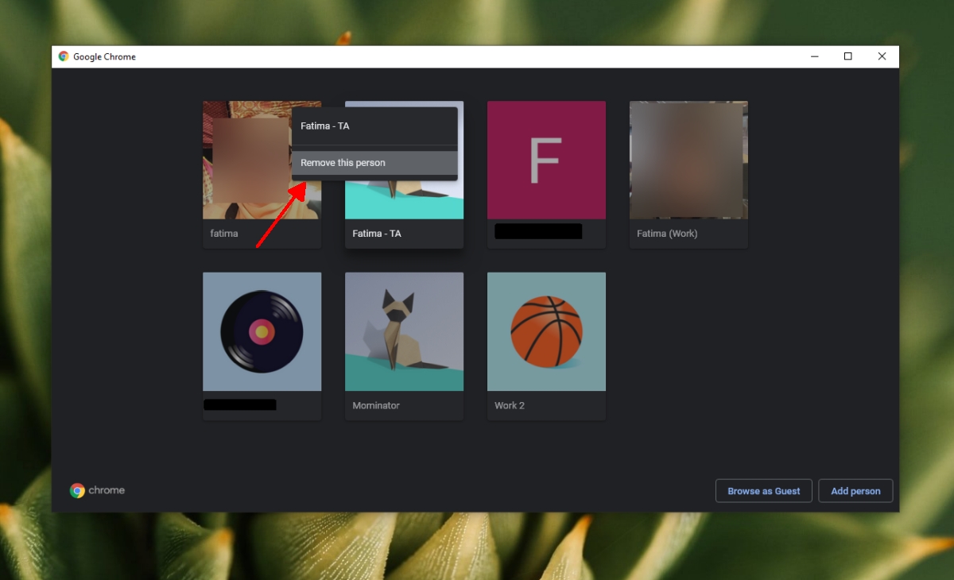954x580 pixels.
Task: Maximize the Google Chrome window
Action: [848, 56]
